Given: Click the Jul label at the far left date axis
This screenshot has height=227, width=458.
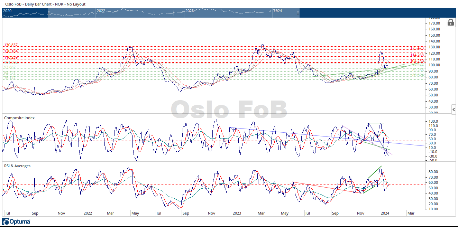Looking at the screenshot, I should [x=7, y=214].
